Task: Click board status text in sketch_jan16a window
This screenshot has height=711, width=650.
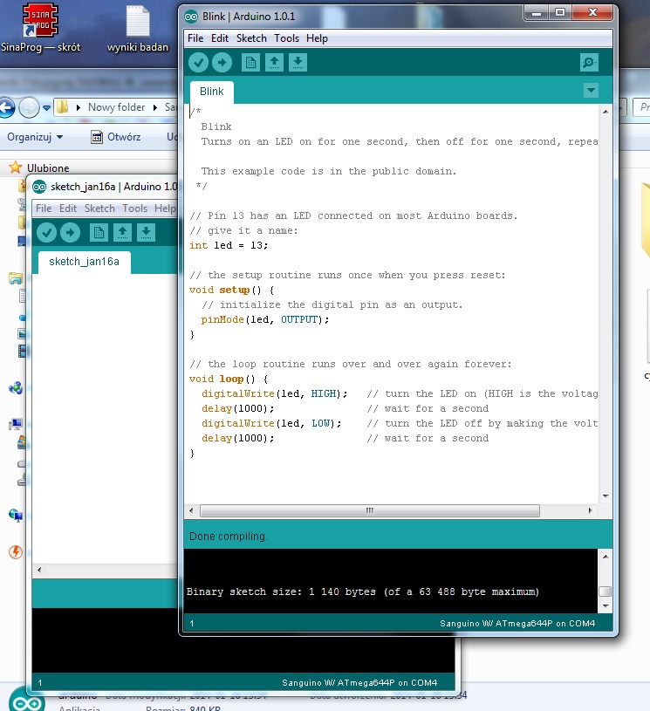Action: (x=359, y=683)
